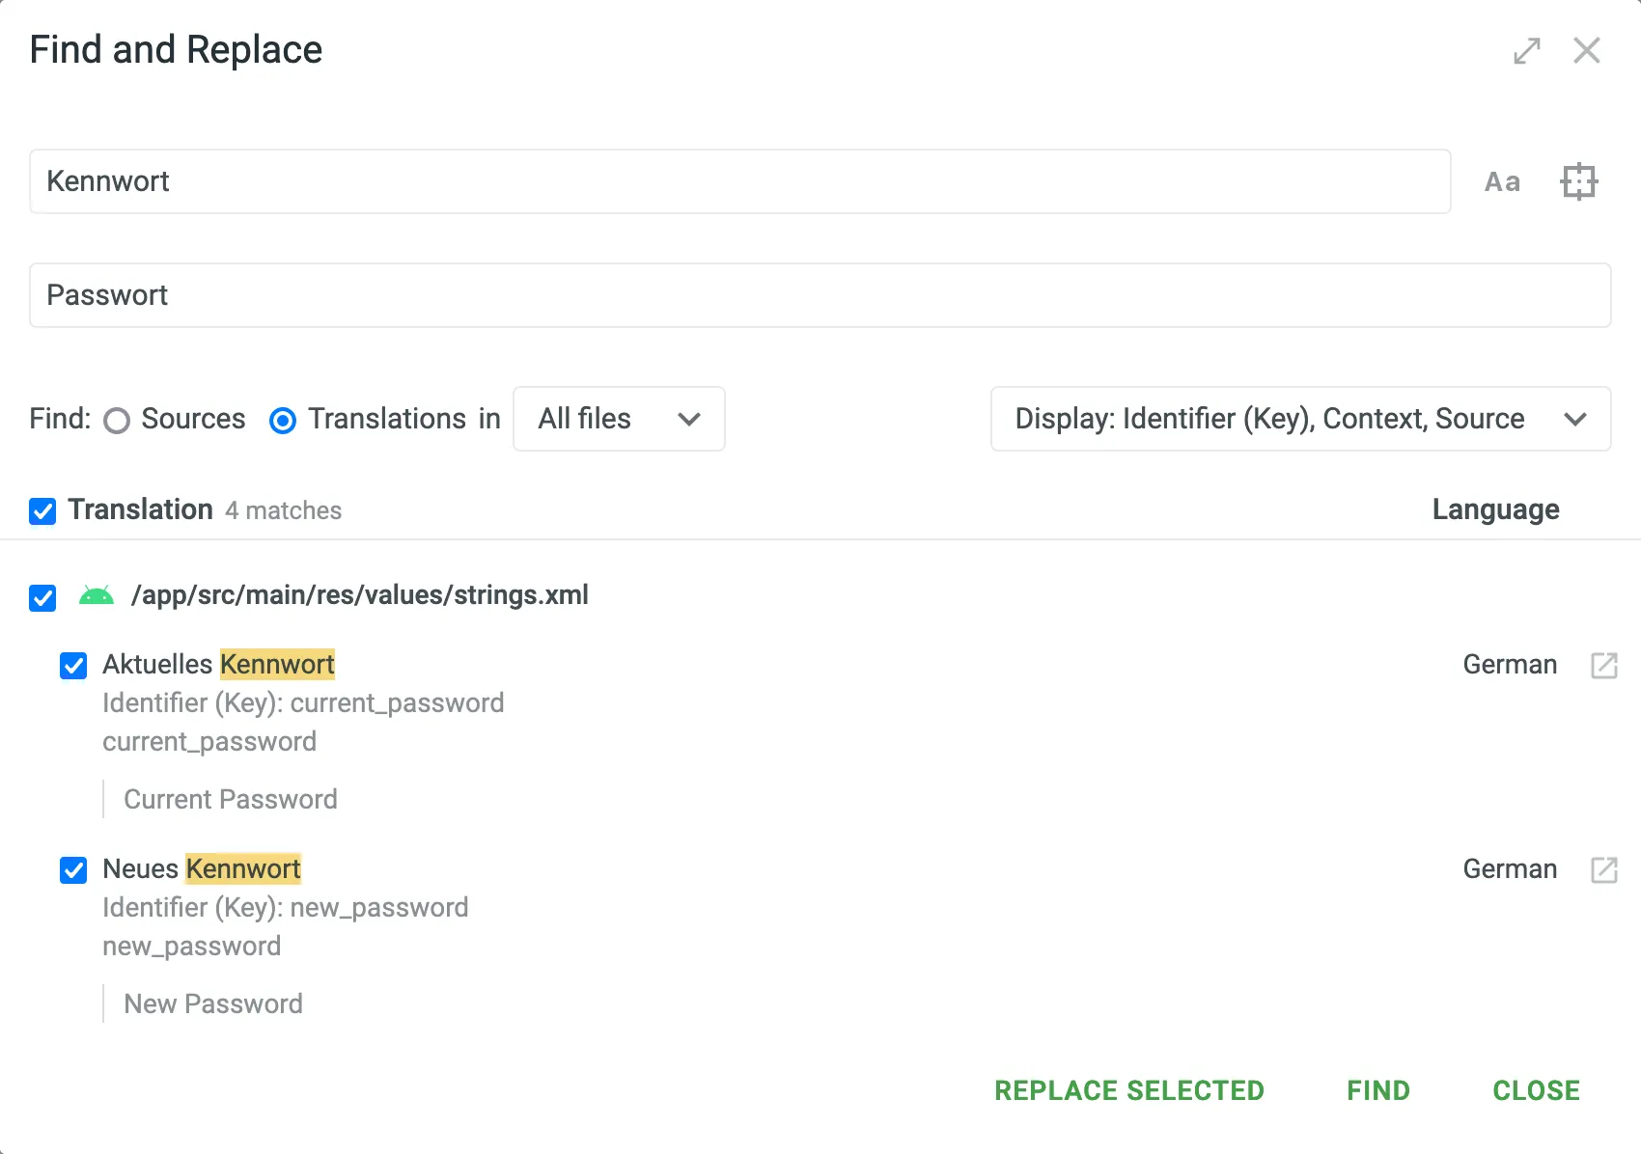The height and width of the screenshot is (1154, 1641).
Task: Click the FIND button
Action: coord(1377,1090)
